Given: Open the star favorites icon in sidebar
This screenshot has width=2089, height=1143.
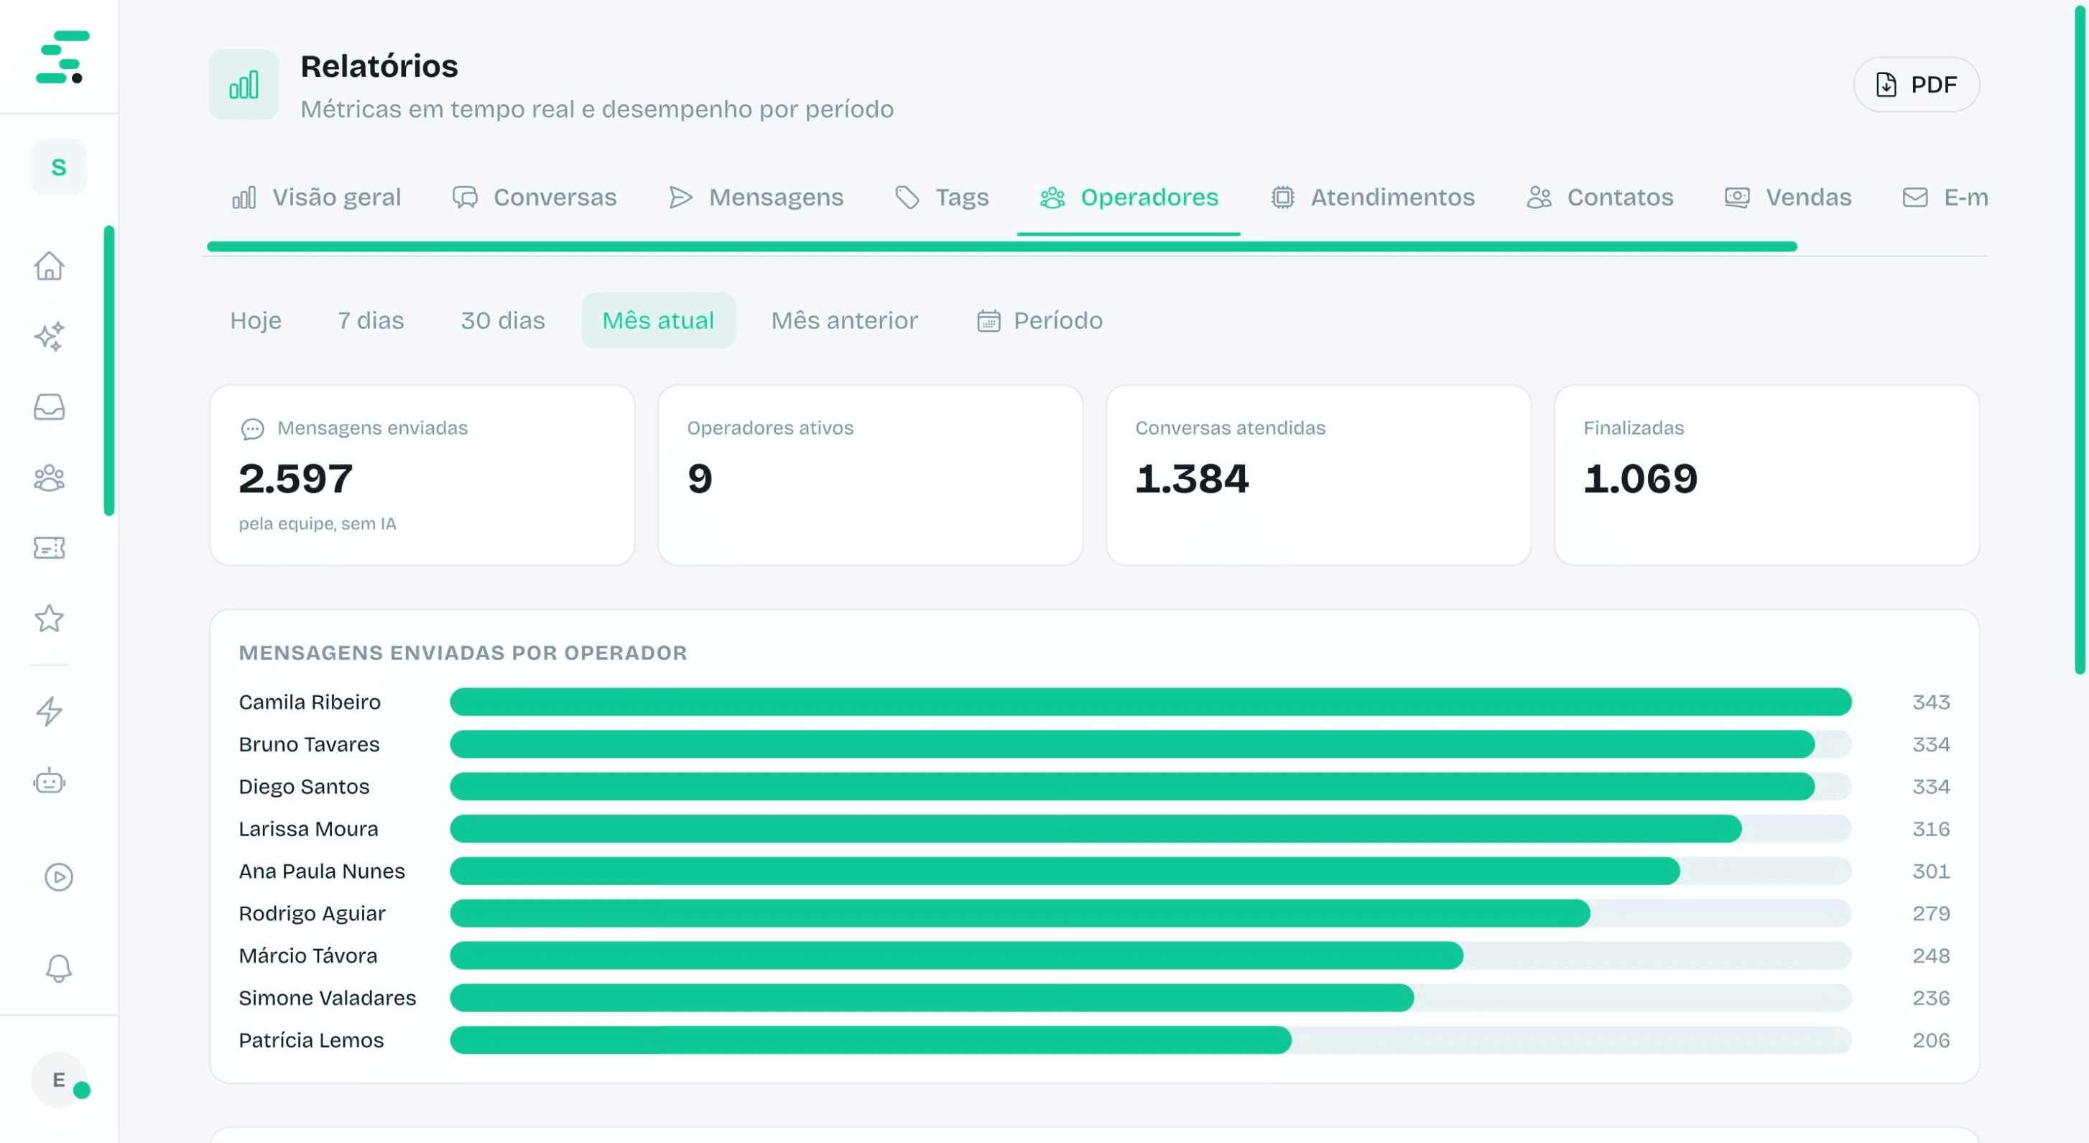Looking at the screenshot, I should (50, 618).
